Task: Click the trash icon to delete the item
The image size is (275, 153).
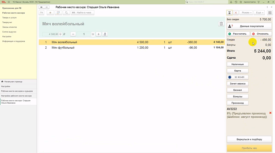Action: tap(221, 24)
